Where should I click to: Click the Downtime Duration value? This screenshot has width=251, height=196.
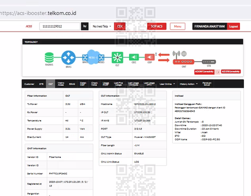coord(210,129)
